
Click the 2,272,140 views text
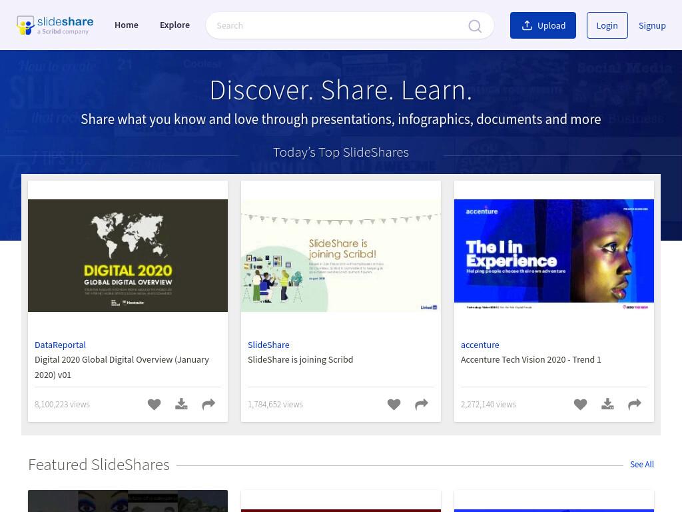click(x=488, y=405)
